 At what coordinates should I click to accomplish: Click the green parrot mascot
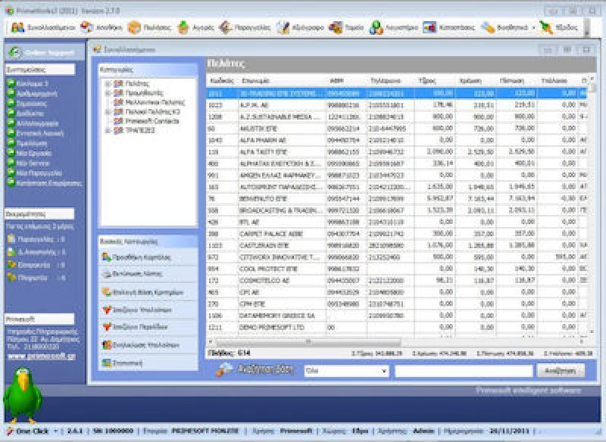[x=23, y=395]
